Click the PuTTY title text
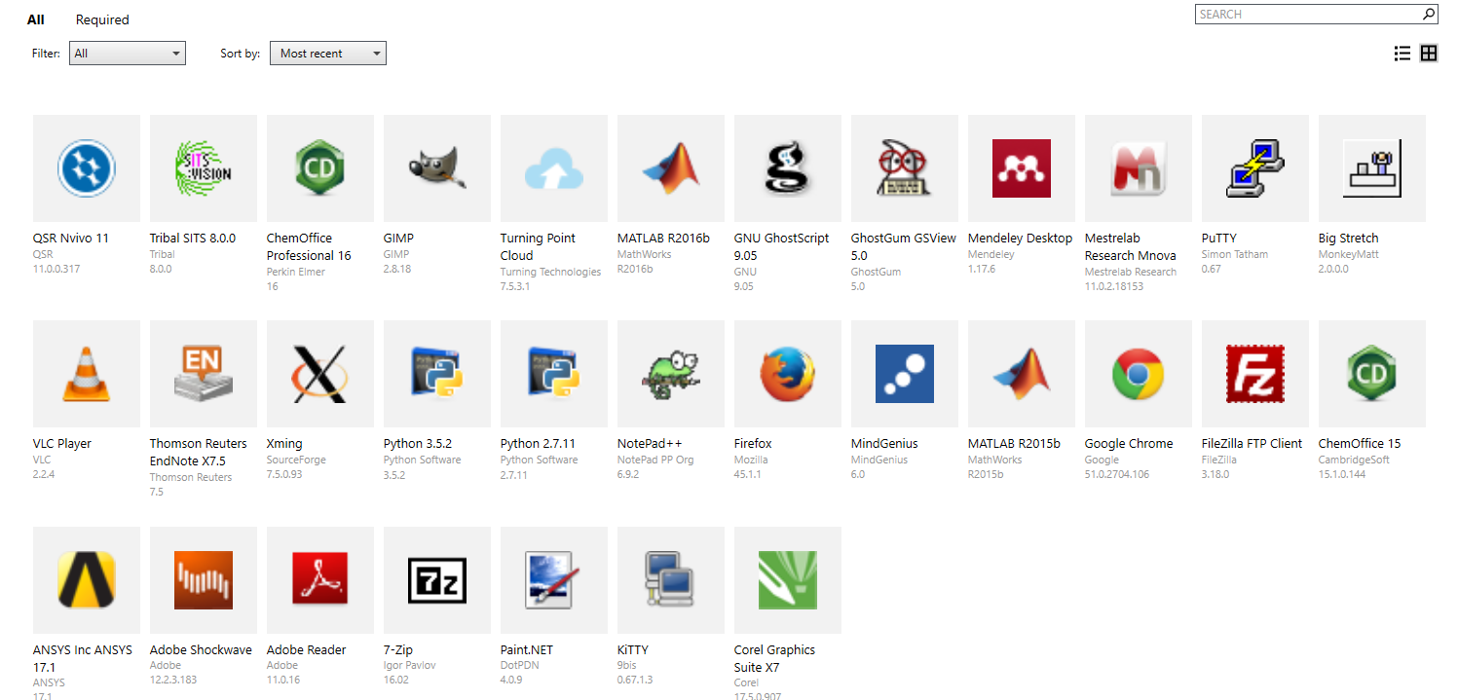This screenshot has width=1458, height=700. [x=1219, y=239]
